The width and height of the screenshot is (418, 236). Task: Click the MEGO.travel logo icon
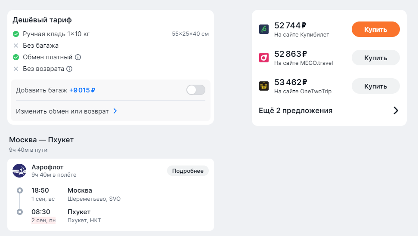point(264,58)
